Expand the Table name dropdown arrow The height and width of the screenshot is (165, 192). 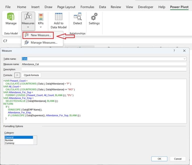tap(184, 59)
